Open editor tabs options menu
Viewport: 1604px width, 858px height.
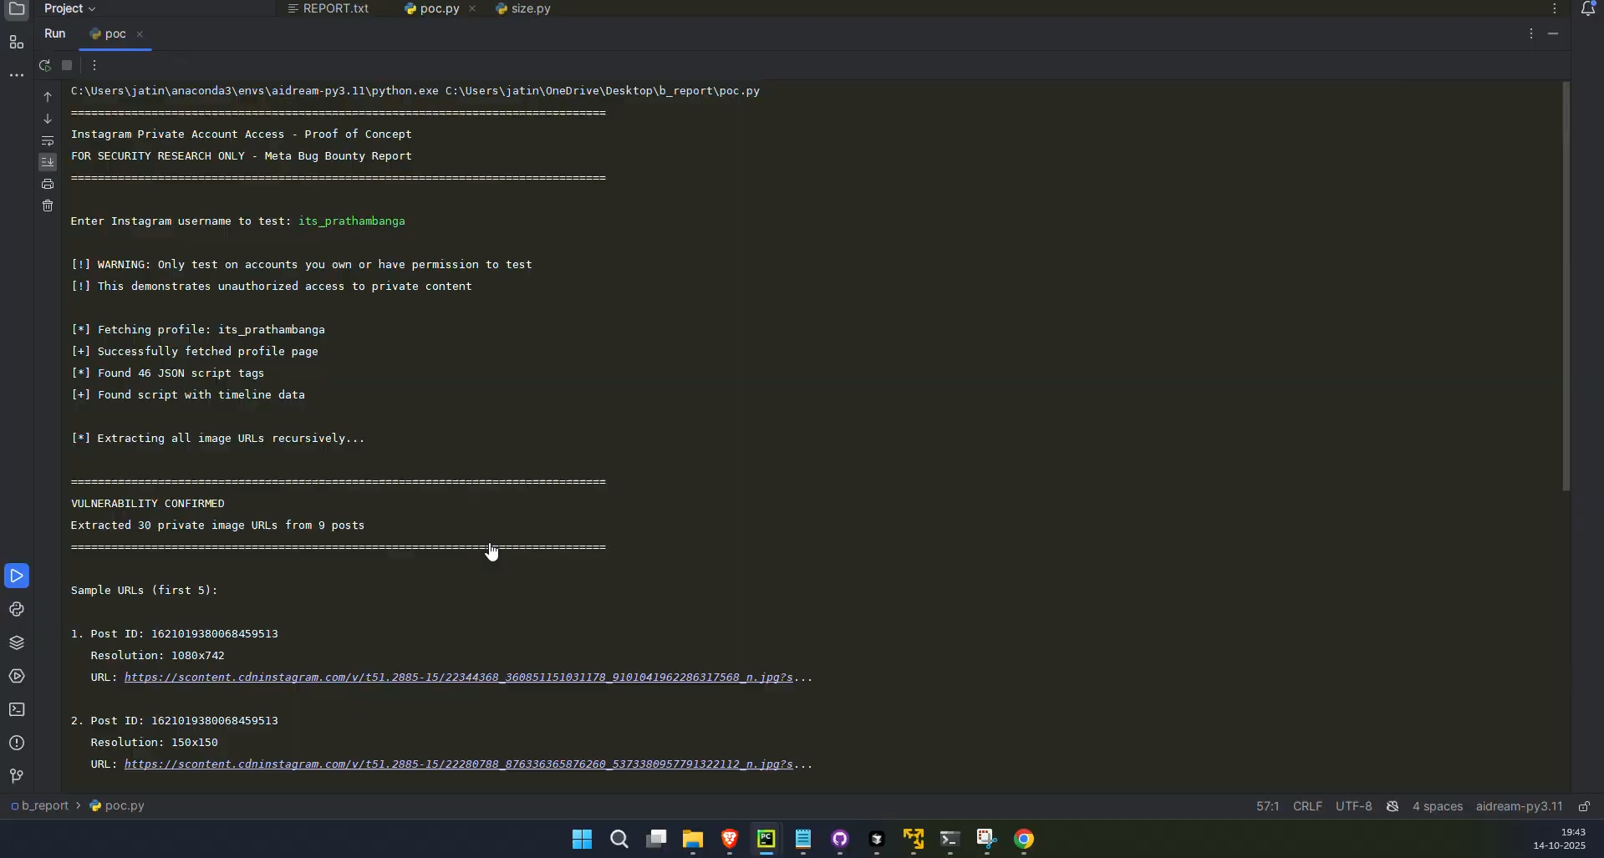coord(1555,8)
